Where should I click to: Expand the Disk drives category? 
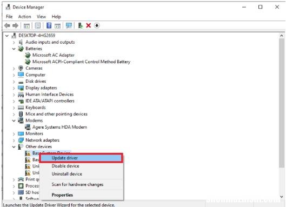(14, 82)
